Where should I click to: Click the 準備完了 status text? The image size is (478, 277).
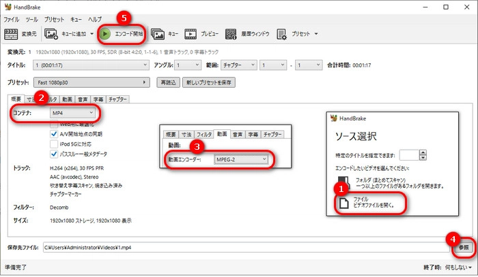[x=16, y=267]
